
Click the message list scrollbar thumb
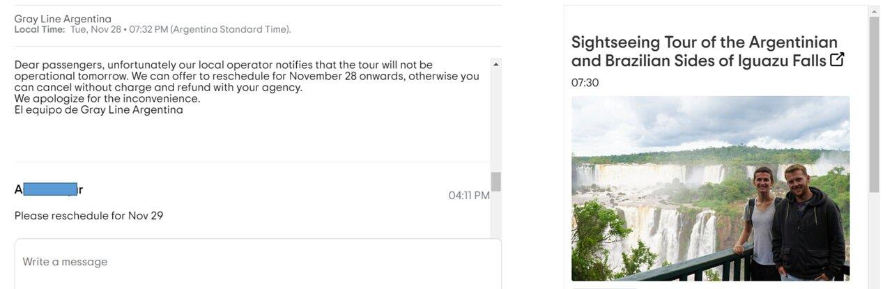tap(495, 182)
